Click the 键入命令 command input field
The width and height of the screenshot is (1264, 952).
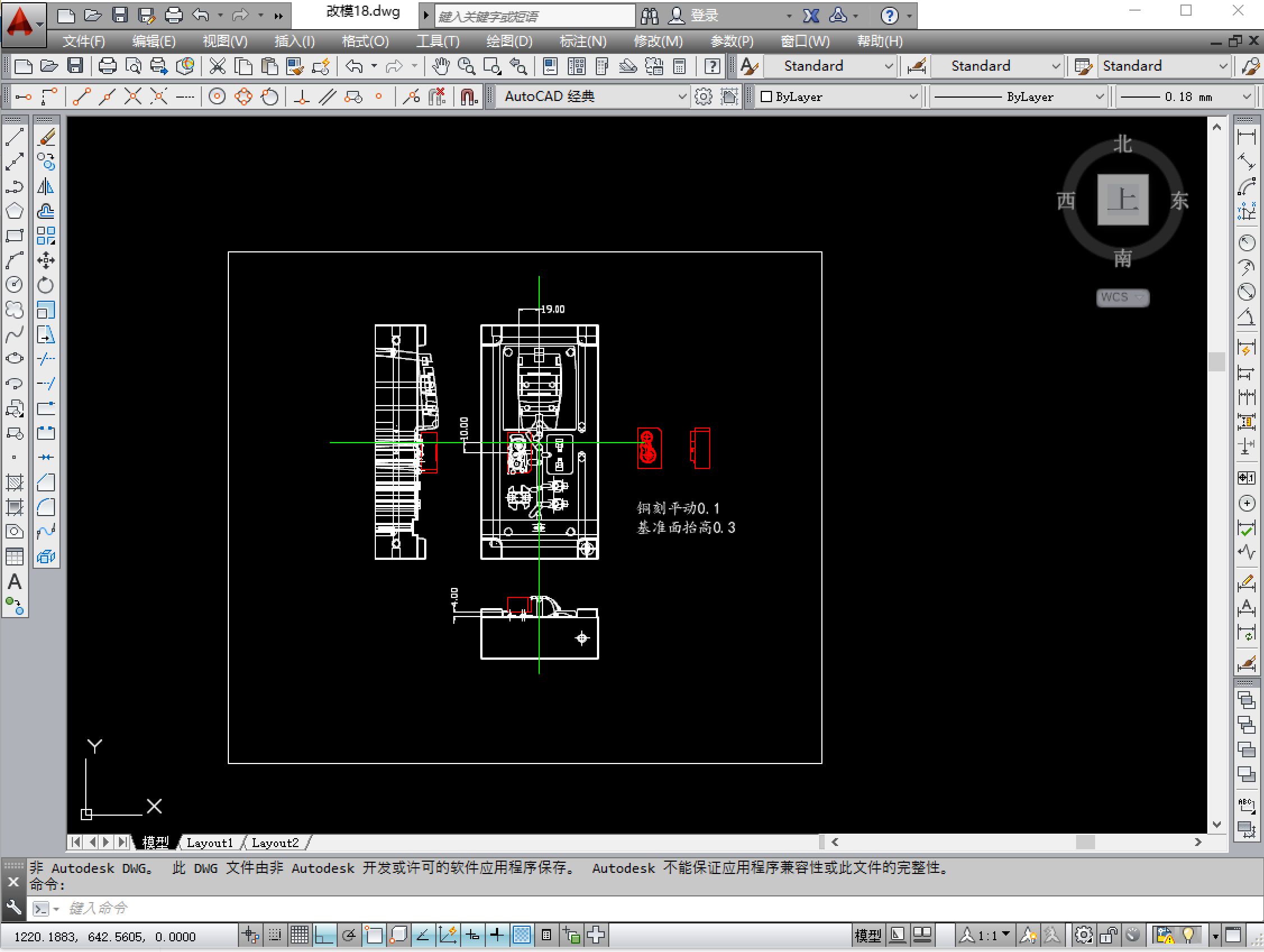[x=343, y=908]
